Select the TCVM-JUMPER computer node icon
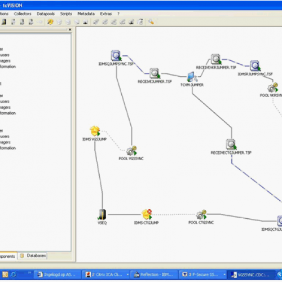Screen dimensions: 282x282 coord(192,77)
